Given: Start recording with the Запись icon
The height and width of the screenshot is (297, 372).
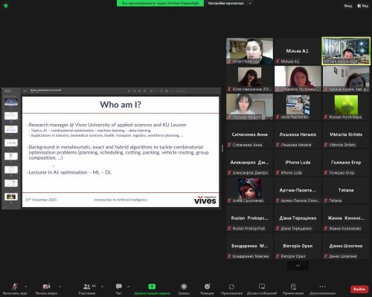Looking at the screenshot, I should coord(184,287).
